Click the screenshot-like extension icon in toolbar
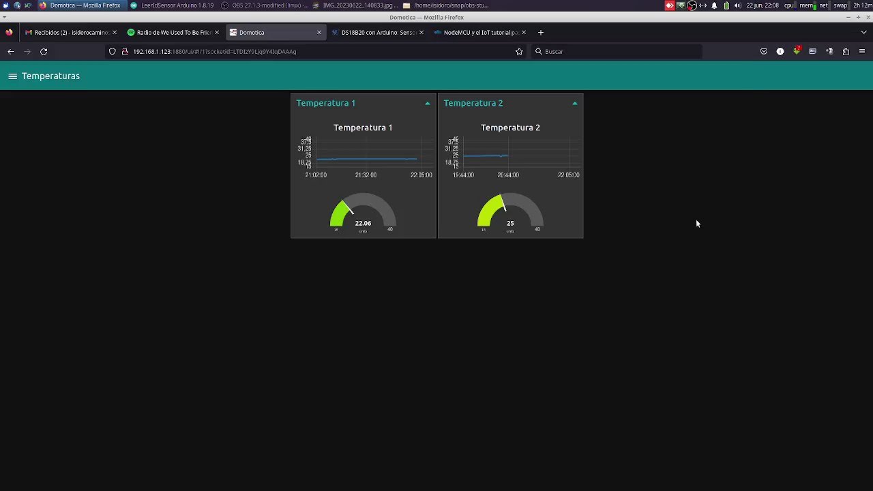The image size is (873, 491). (x=813, y=51)
